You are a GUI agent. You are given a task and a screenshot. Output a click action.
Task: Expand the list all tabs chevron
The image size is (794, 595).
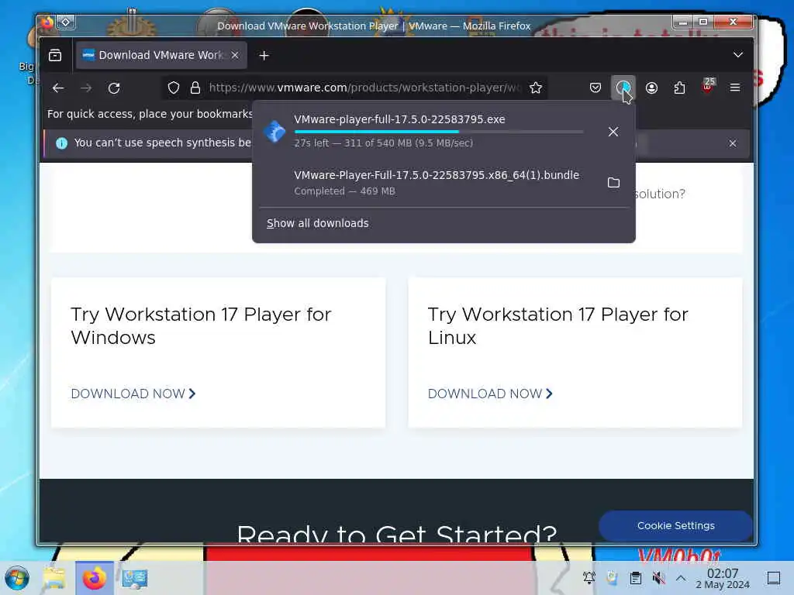738,55
